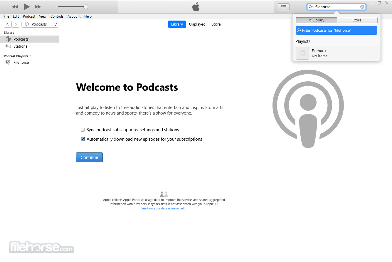Click the Apple logo in the header

pos(196,7)
